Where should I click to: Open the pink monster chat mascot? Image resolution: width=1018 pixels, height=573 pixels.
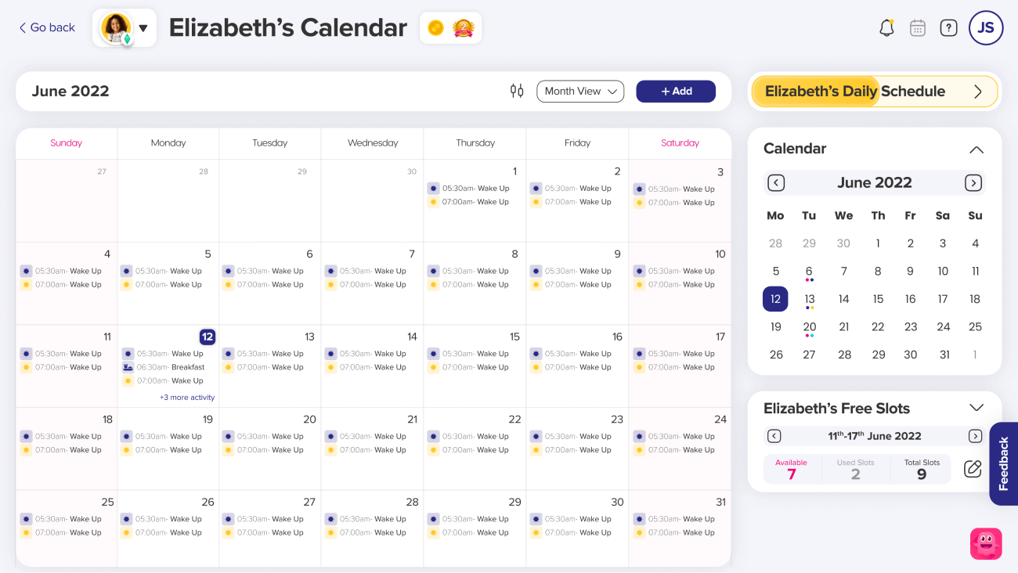point(986,543)
